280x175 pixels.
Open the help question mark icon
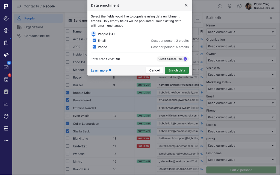tap(239, 6)
